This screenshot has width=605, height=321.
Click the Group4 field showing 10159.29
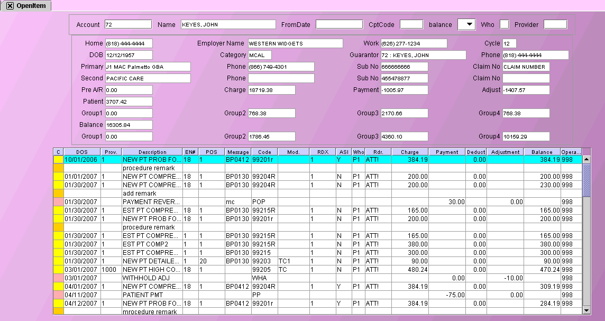pos(526,136)
